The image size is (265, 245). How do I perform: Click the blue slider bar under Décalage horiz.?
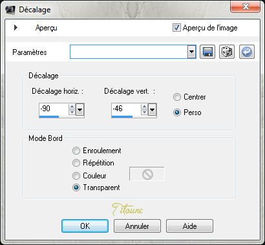tap(49, 117)
